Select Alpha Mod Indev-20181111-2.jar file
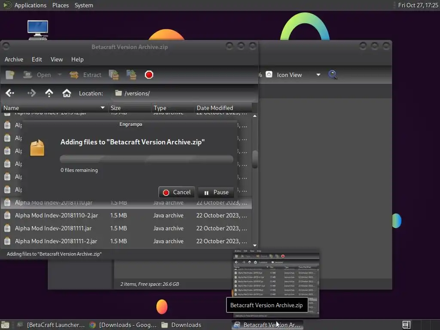Viewport: 440px width, 330px height. tap(126, 241)
